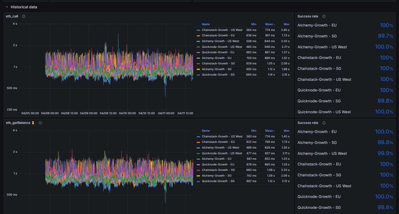
Task: Open info icon on lower Success rate panel
Action: 324,123
